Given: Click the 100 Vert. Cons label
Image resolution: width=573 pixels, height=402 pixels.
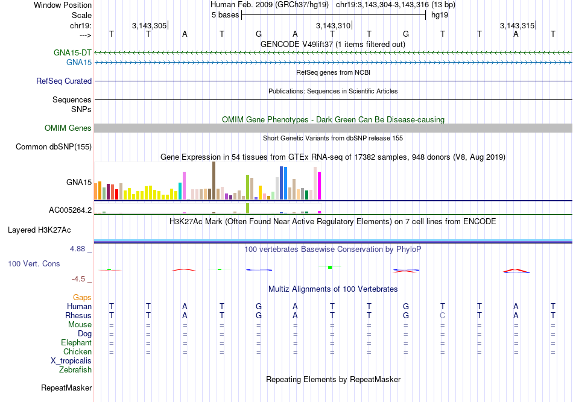Looking at the screenshot, I should (x=34, y=263).
